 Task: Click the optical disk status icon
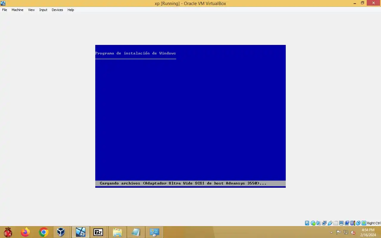point(313,223)
